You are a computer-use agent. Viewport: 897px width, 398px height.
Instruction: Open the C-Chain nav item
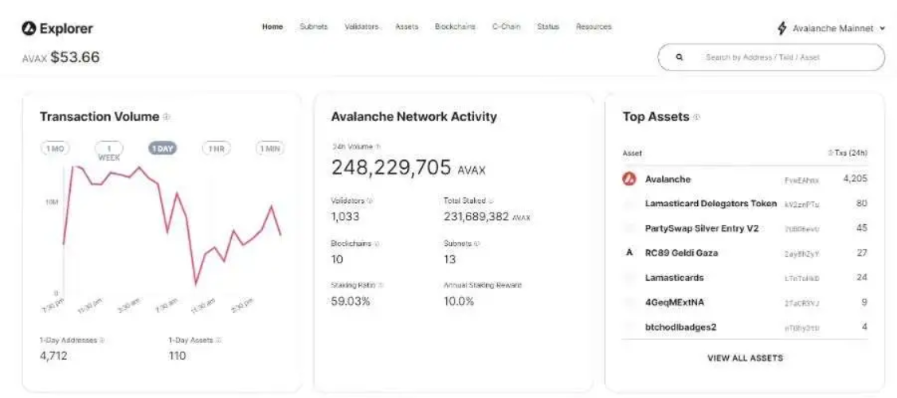[x=507, y=27]
